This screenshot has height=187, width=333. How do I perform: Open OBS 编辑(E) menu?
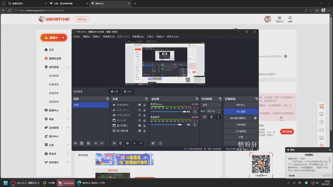coord(87,37)
